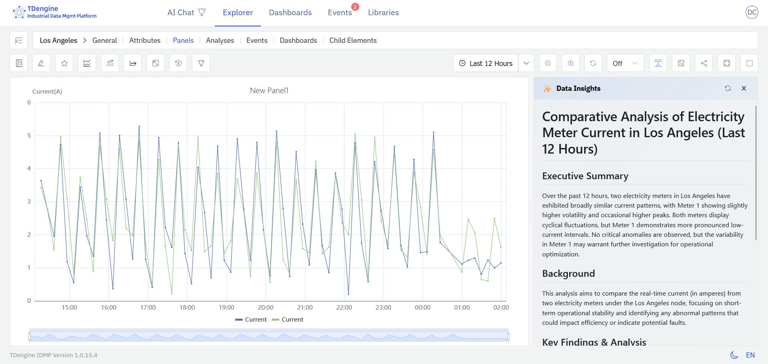Click the lightbulb insights toolbar icon

201,63
